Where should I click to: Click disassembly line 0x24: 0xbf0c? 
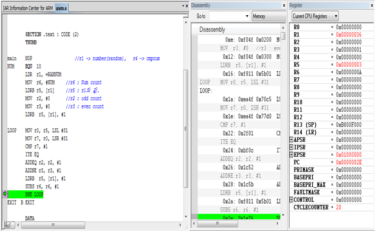(x=239, y=150)
